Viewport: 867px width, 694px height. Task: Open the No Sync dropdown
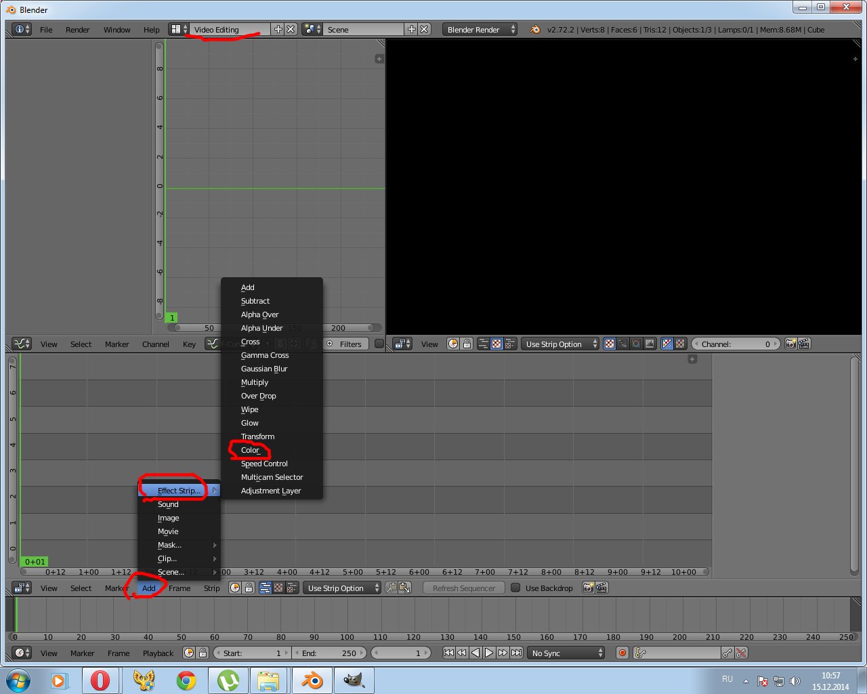coord(566,653)
